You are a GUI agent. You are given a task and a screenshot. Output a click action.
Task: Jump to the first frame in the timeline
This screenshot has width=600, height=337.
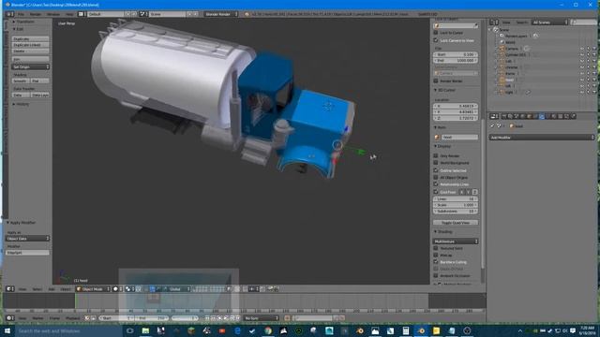pos(207,318)
